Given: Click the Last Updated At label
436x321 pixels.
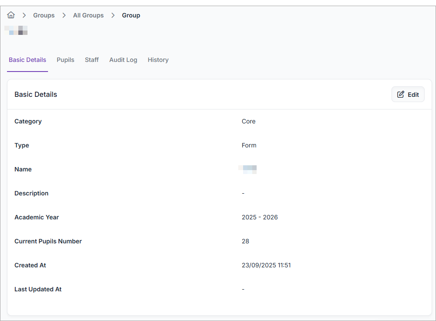Looking at the screenshot, I should click(38, 289).
